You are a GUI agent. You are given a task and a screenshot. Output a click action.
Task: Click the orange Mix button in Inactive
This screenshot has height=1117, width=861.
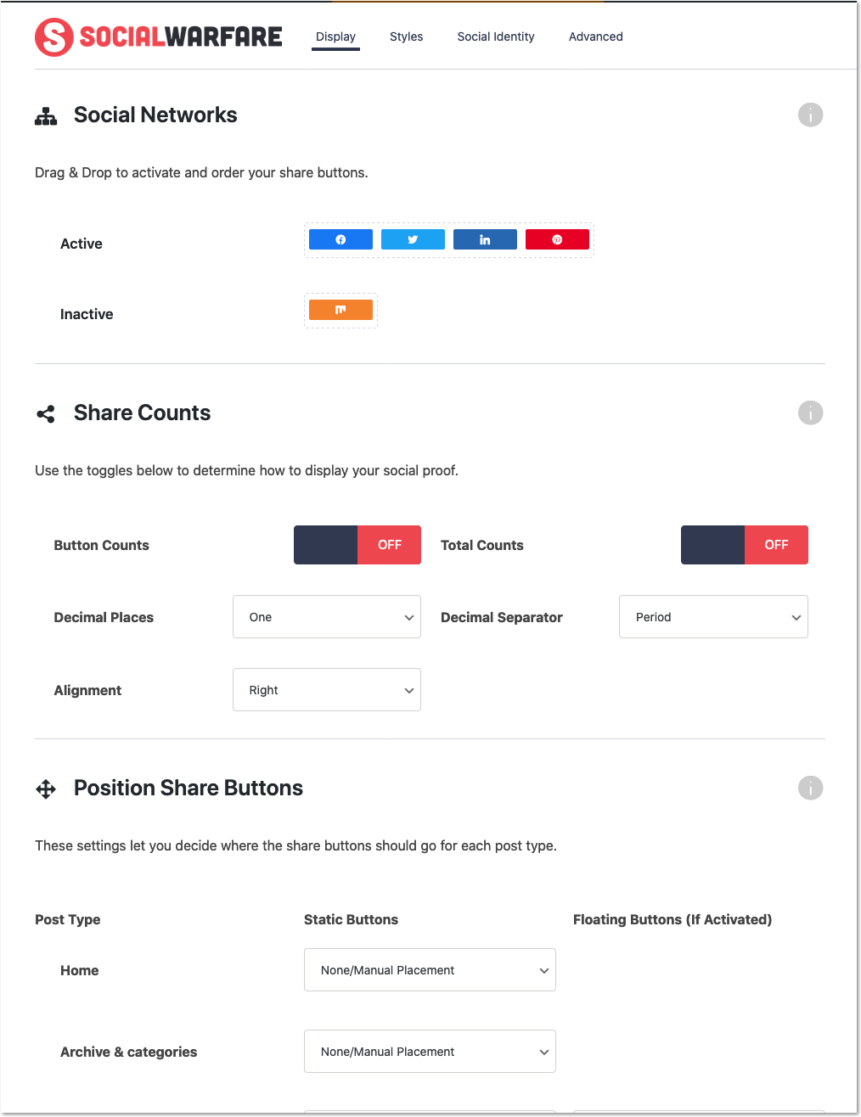click(340, 310)
